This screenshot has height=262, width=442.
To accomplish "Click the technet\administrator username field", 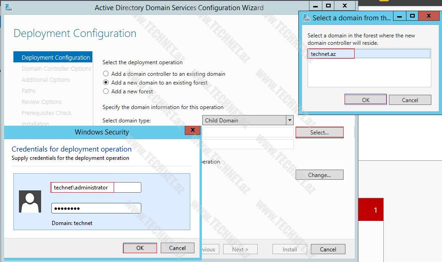I will [x=96, y=188].
